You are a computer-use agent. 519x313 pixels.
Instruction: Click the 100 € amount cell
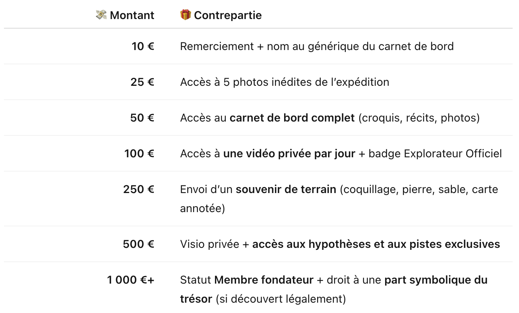139,154
